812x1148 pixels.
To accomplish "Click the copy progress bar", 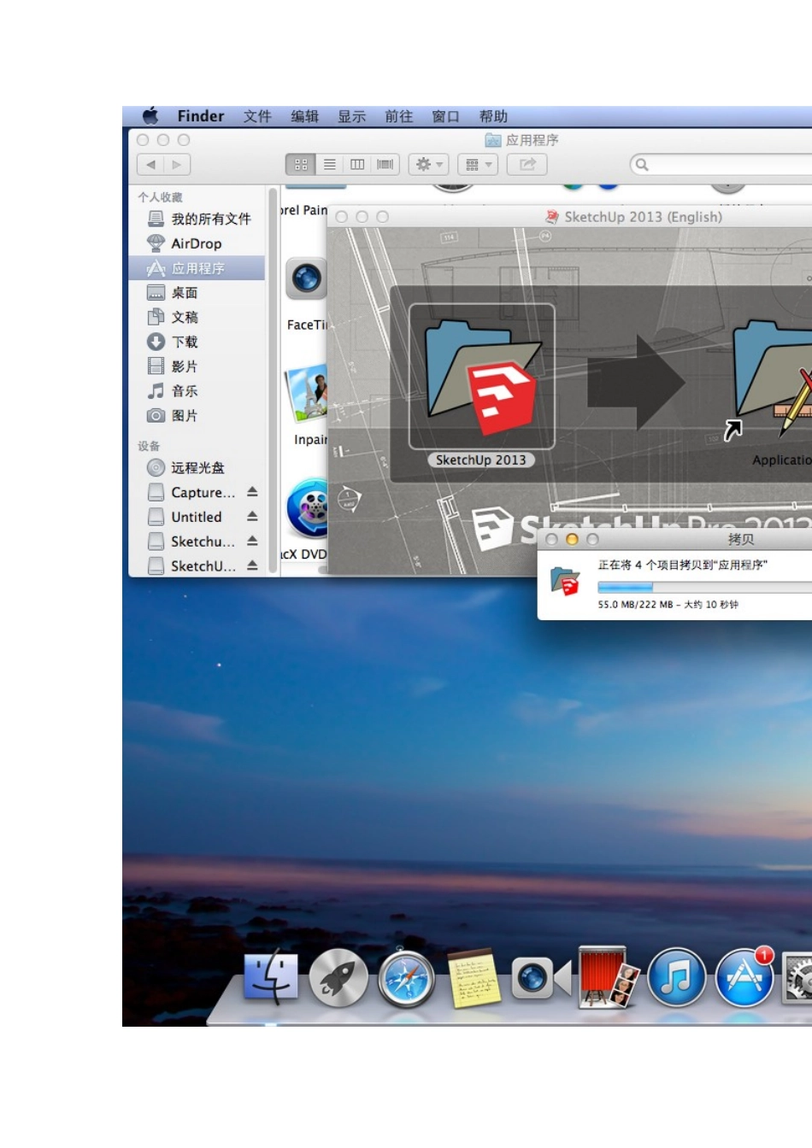I will tap(705, 588).
